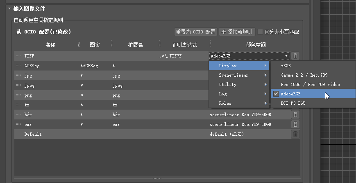Click the 图案 column header
This screenshot has width=356, height=183.
(95, 45)
